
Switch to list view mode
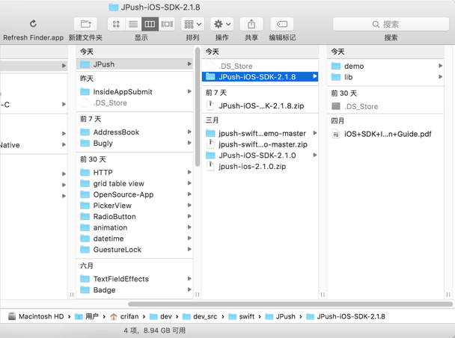pos(133,24)
